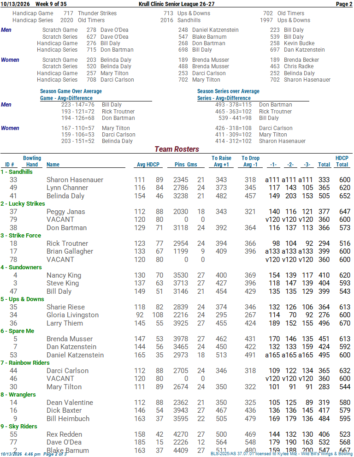Click the Name column header
Image resolution: width=354 pixels, height=457 pixels.
tap(53, 164)
